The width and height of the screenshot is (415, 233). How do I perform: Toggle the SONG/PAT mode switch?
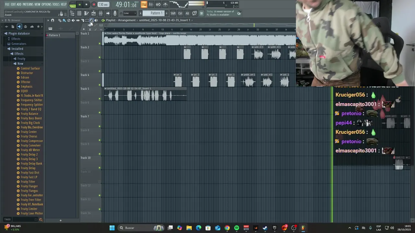coord(73,5)
